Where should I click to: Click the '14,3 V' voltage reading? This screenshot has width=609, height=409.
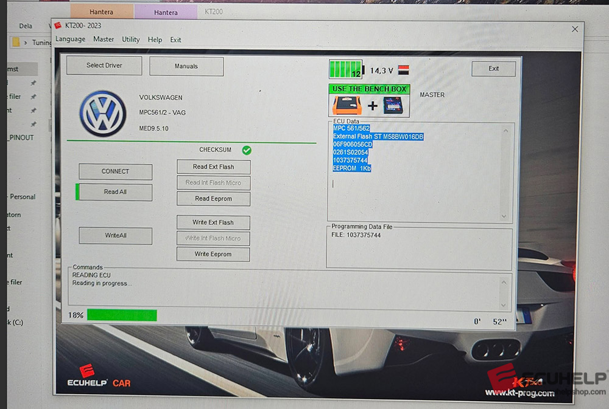click(x=381, y=70)
